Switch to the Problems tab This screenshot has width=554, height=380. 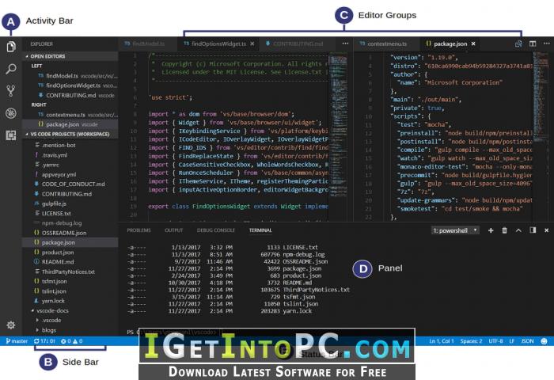click(x=138, y=230)
